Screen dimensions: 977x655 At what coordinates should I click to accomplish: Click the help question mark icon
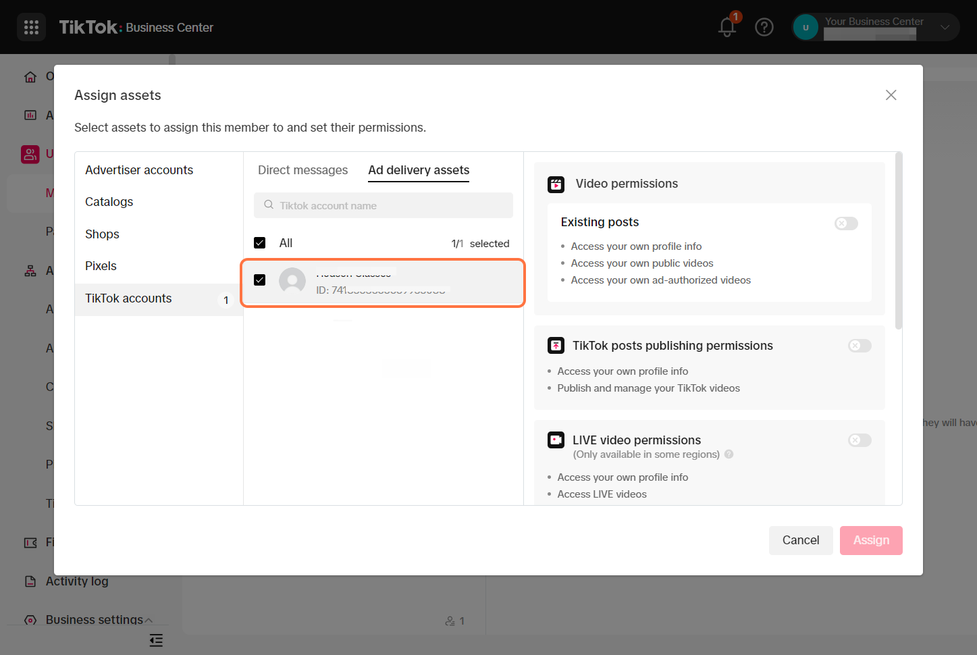[764, 28]
